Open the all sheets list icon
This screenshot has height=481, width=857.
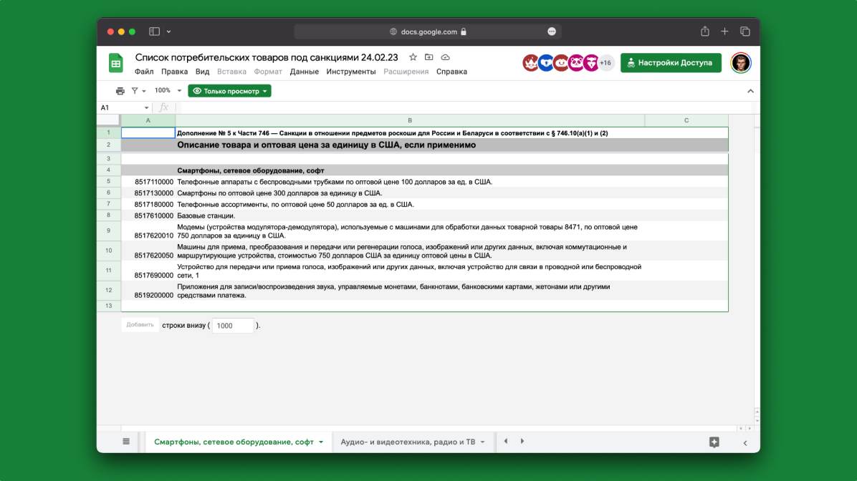[x=126, y=442]
